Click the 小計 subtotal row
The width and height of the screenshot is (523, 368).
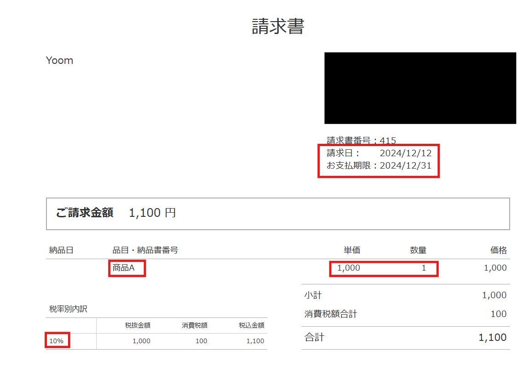[x=406, y=295]
